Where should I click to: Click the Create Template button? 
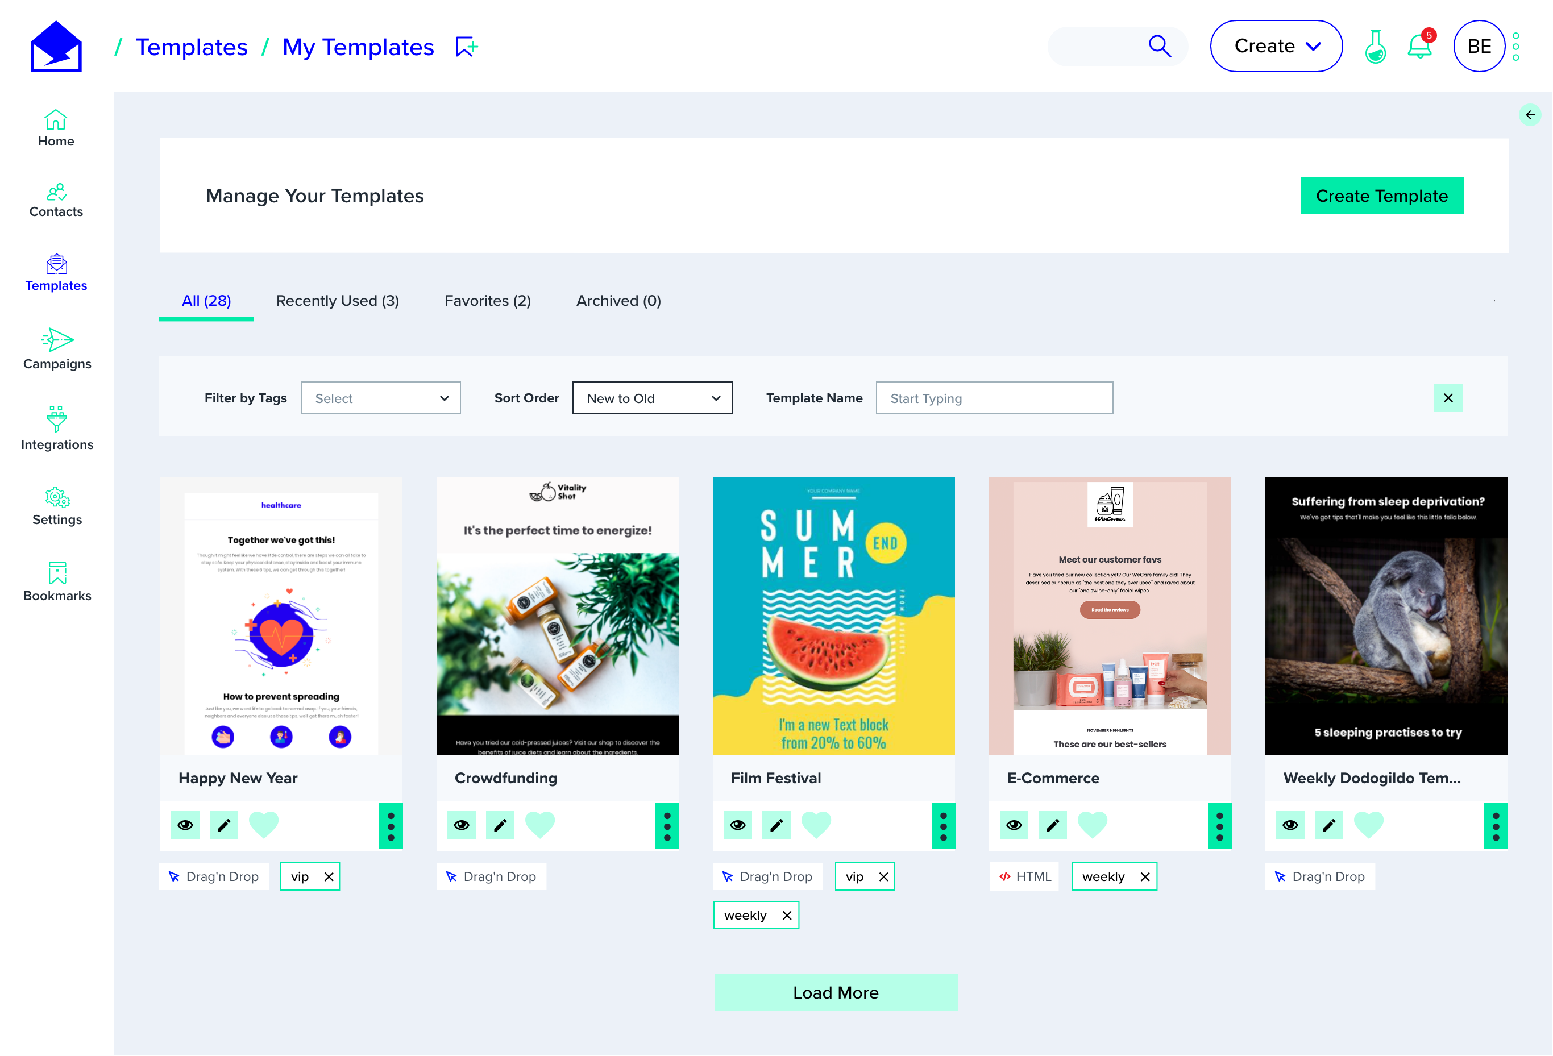point(1381,196)
